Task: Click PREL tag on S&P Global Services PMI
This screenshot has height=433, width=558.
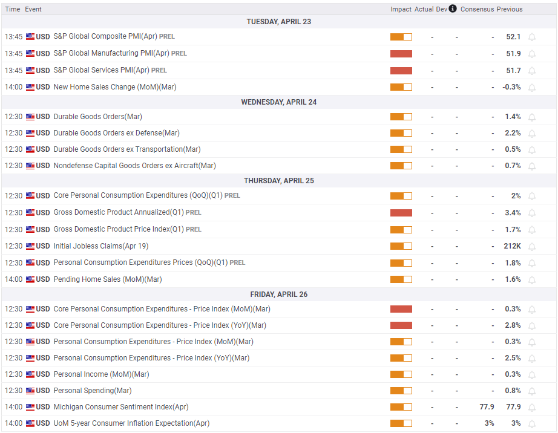Action: coord(159,70)
